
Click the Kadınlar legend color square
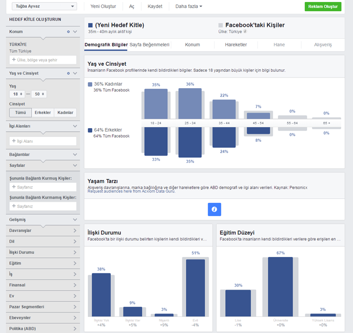[90, 84]
